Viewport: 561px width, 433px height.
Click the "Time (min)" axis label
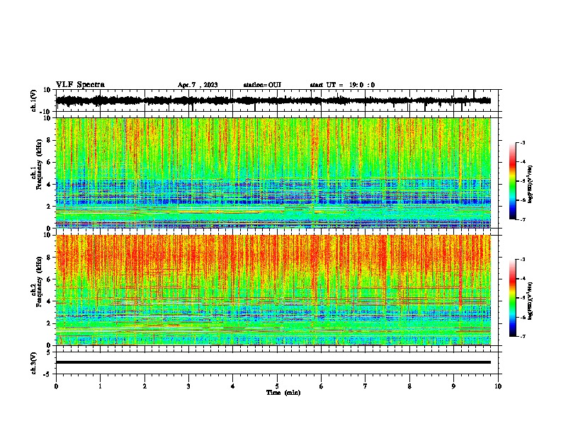[283, 393]
